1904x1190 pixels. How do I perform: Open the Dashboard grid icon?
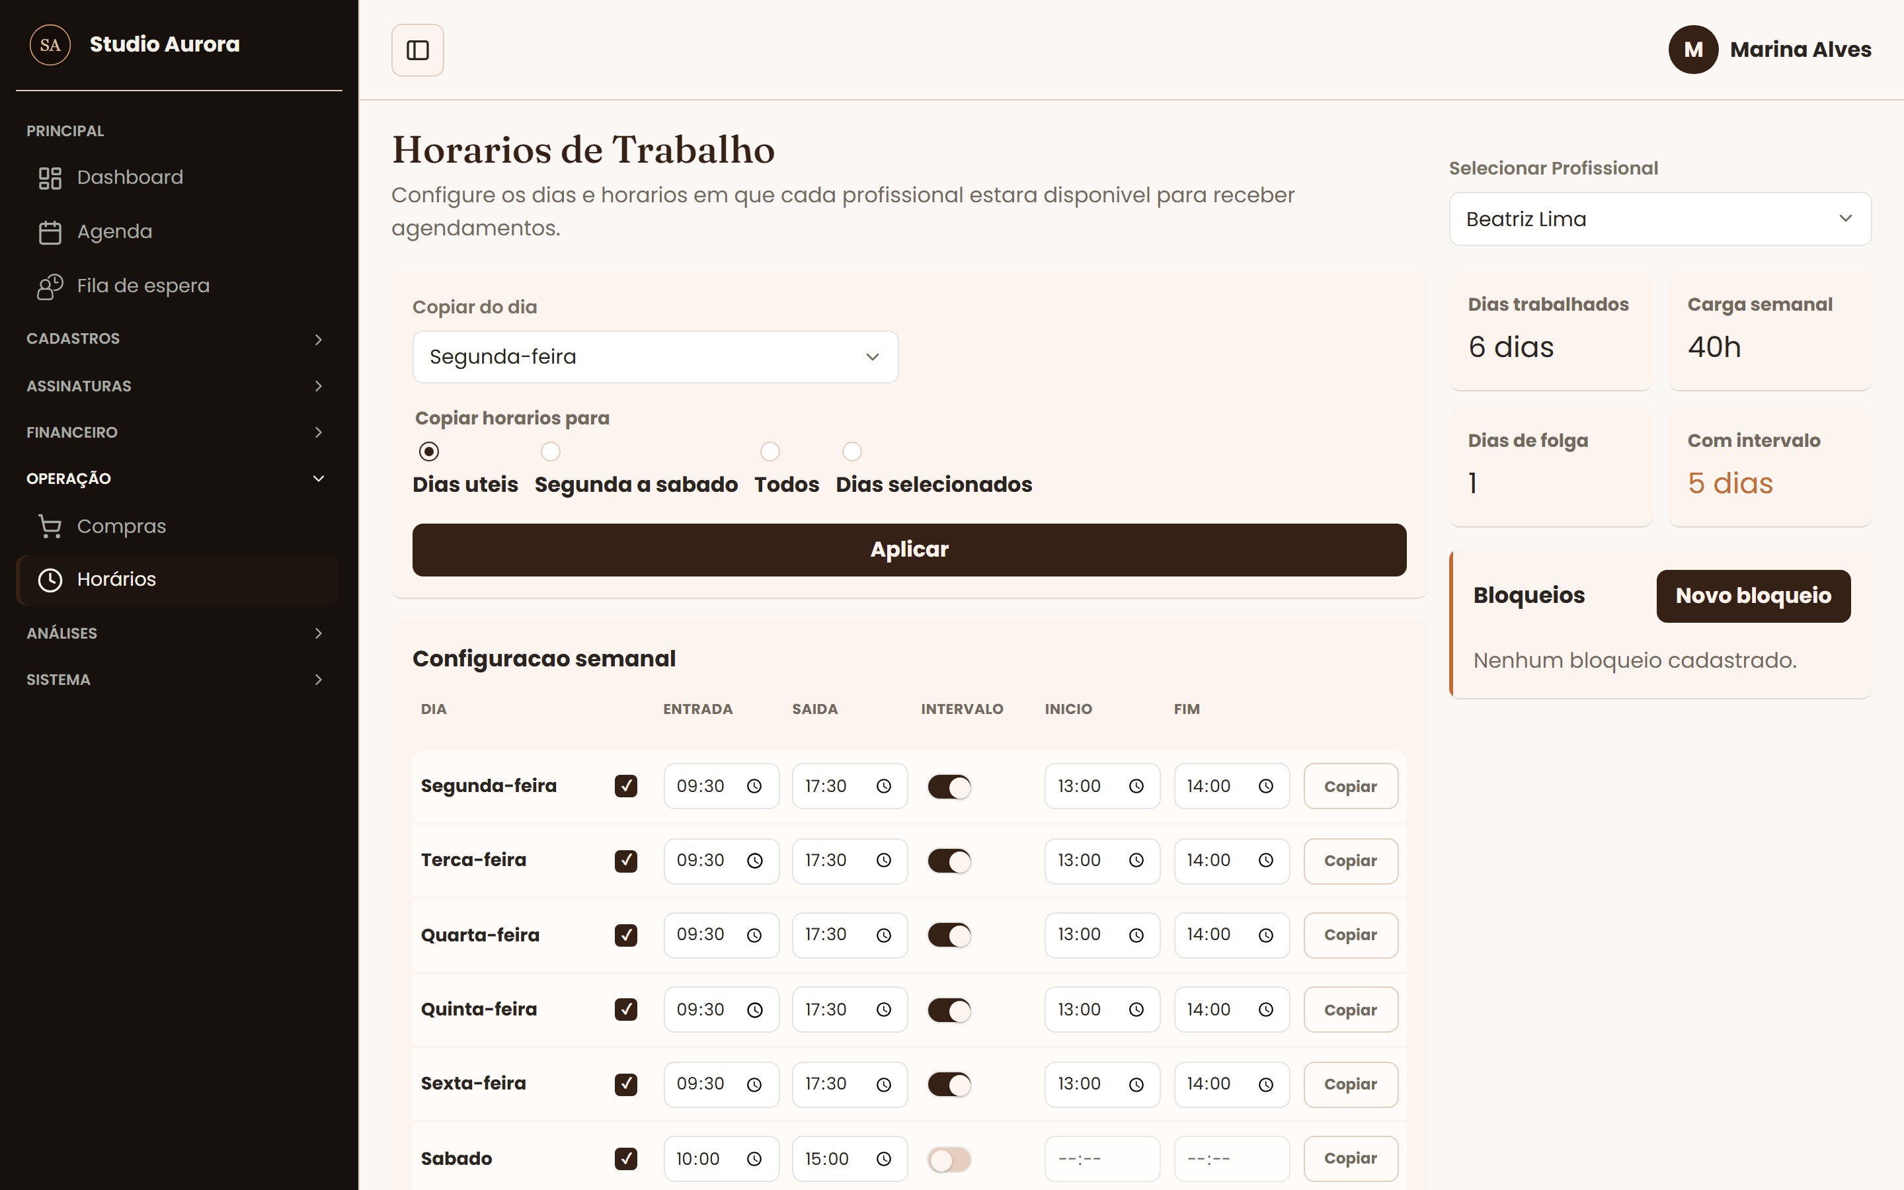(x=50, y=178)
